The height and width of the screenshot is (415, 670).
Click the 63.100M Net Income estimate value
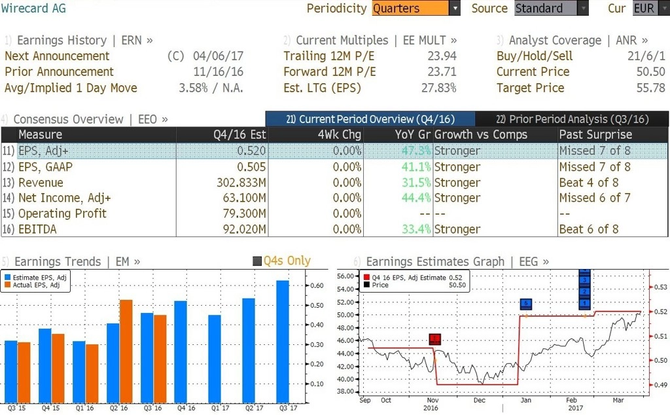tap(245, 198)
